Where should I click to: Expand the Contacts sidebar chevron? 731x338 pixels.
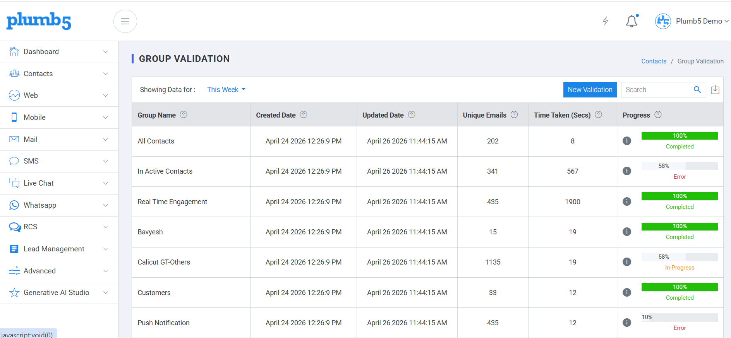tap(105, 74)
